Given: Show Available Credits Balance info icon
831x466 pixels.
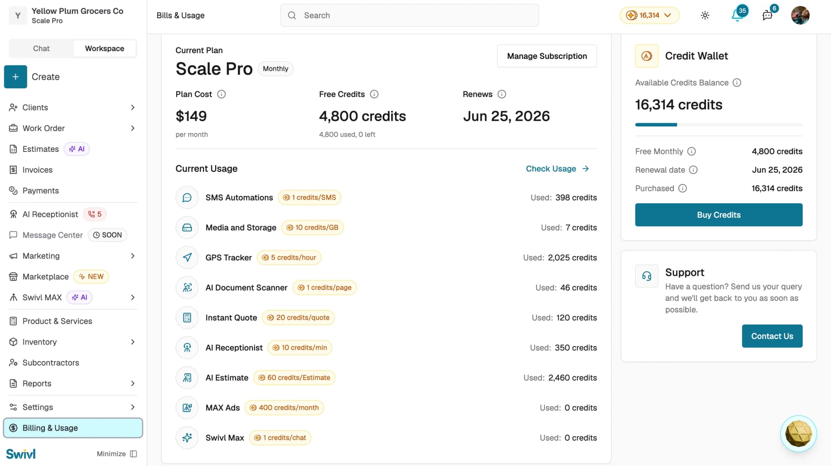Looking at the screenshot, I should [x=737, y=83].
